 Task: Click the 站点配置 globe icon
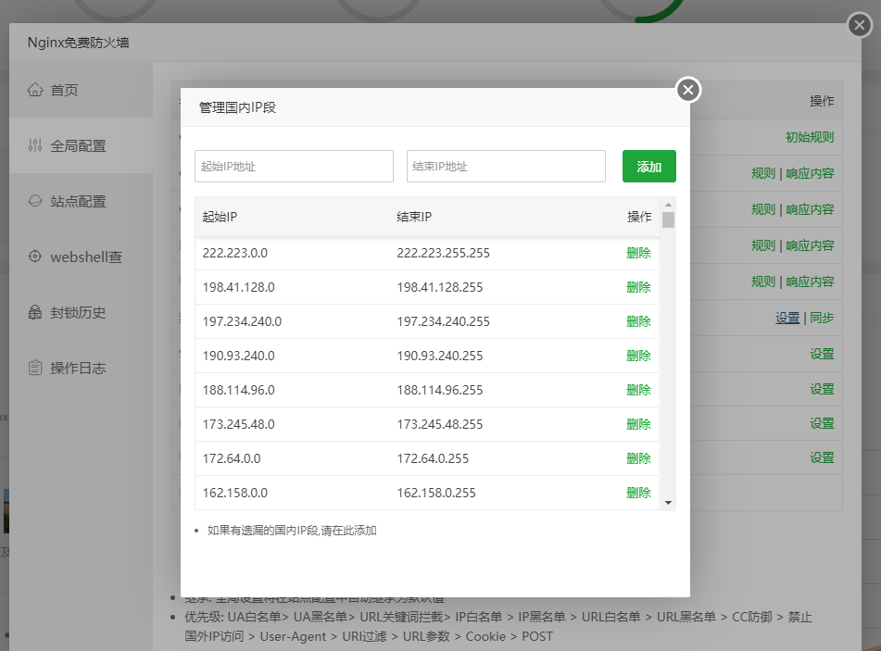[x=35, y=201]
